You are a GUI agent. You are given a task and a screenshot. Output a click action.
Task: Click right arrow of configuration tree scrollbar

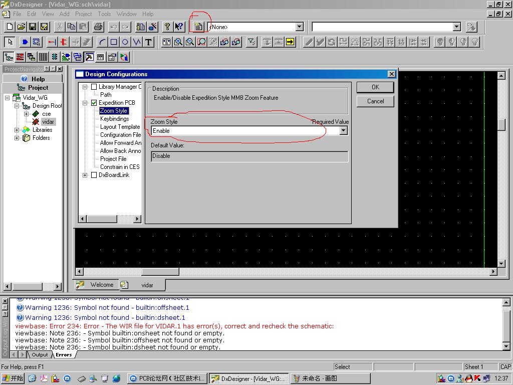point(137,219)
